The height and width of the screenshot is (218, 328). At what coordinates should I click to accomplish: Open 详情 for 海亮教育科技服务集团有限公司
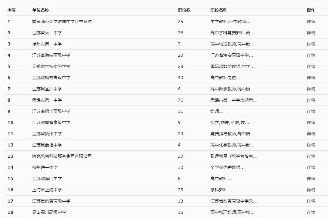point(310,156)
